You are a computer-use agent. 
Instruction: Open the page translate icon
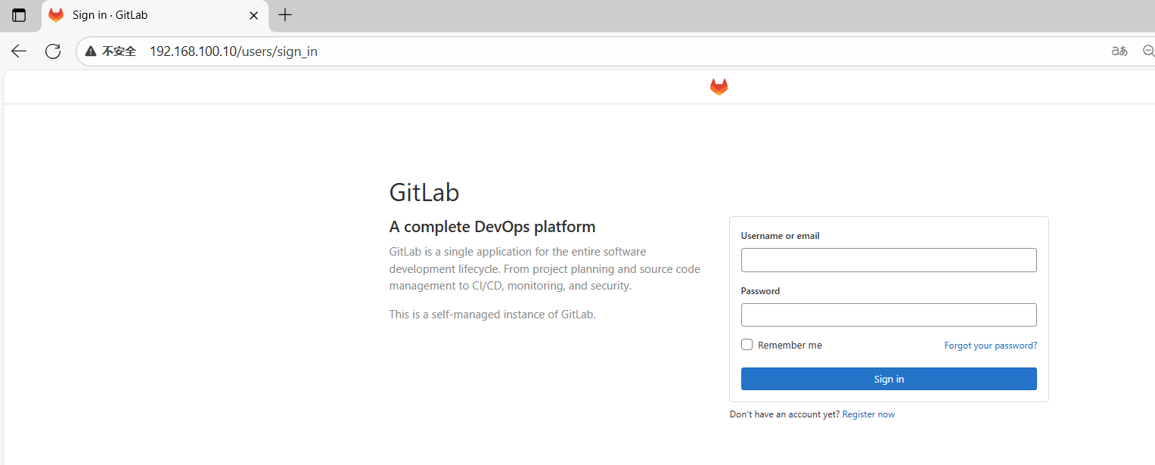coord(1119,51)
